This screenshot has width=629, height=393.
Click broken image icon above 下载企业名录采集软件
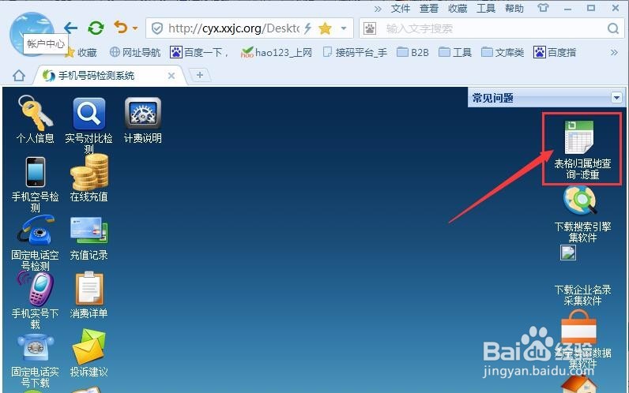pyautogui.click(x=568, y=253)
